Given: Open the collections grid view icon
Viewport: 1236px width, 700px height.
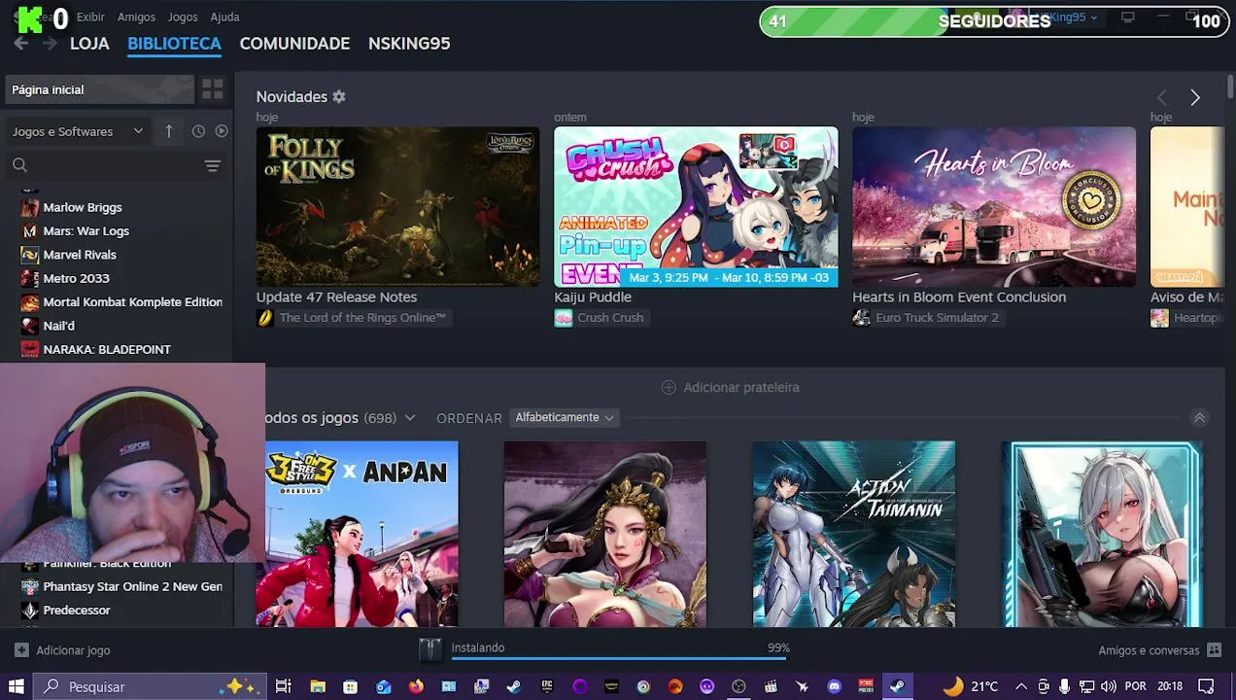Looking at the screenshot, I should pos(213,89).
